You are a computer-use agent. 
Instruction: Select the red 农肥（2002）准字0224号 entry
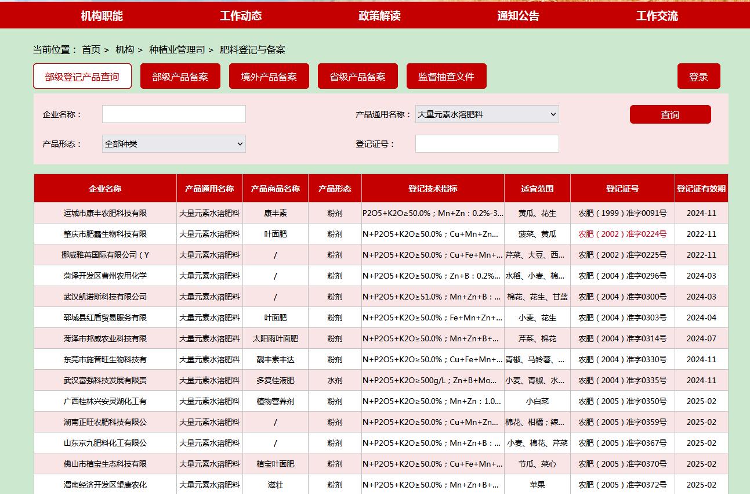tap(621, 234)
